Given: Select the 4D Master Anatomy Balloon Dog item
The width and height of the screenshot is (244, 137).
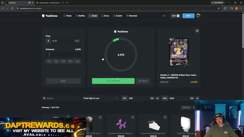Looking at the screenshot, I should (x=121, y=126).
